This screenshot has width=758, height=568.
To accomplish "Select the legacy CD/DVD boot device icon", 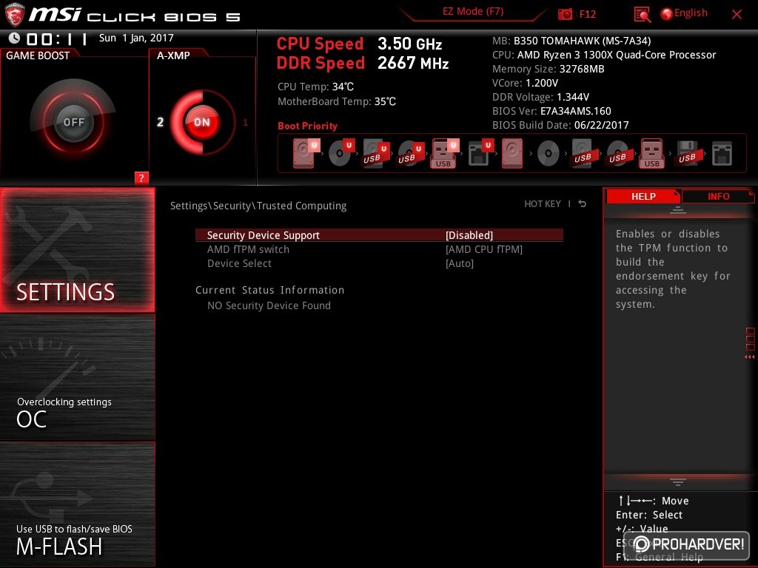I will (549, 154).
